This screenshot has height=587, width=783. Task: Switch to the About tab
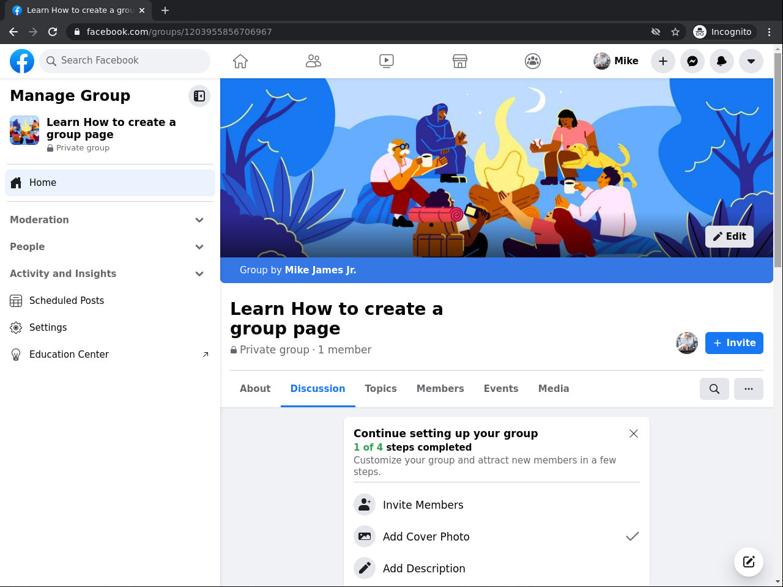coord(255,389)
